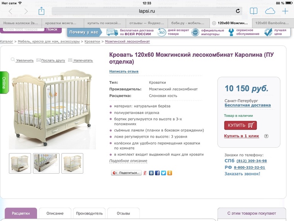The image size is (294, 221).
Task: Close the active 120x60 Можгинский tab
Action: 214,23
